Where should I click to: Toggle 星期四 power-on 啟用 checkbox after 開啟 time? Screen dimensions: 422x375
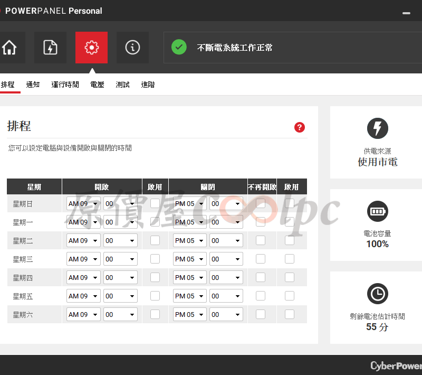click(155, 277)
